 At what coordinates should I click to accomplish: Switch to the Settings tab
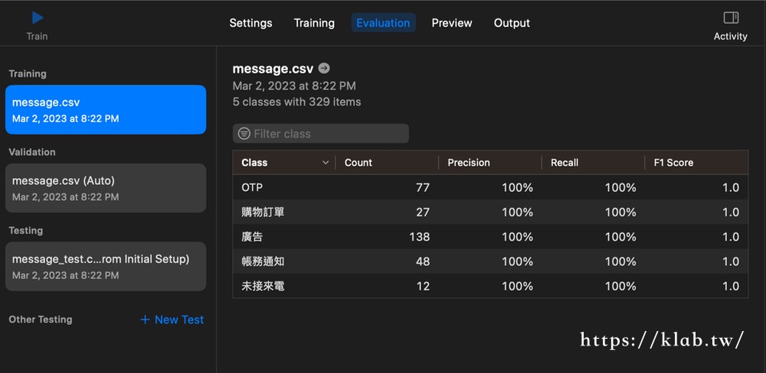(x=250, y=23)
